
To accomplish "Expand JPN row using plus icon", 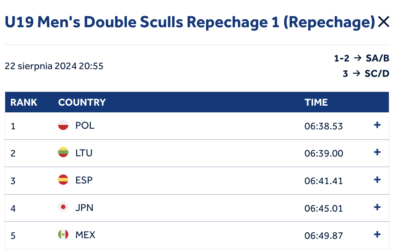I will point(377,207).
